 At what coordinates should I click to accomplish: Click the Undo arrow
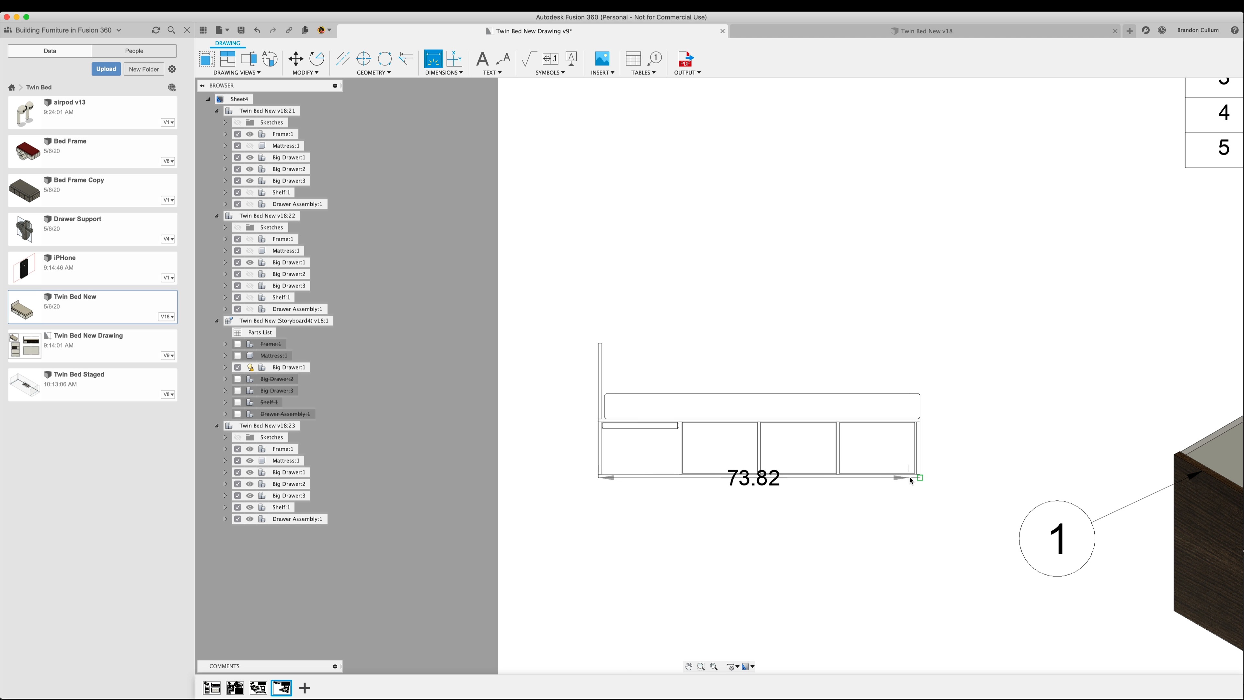258,30
